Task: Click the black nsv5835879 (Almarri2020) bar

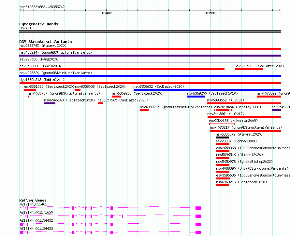Action: coord(223,138)
